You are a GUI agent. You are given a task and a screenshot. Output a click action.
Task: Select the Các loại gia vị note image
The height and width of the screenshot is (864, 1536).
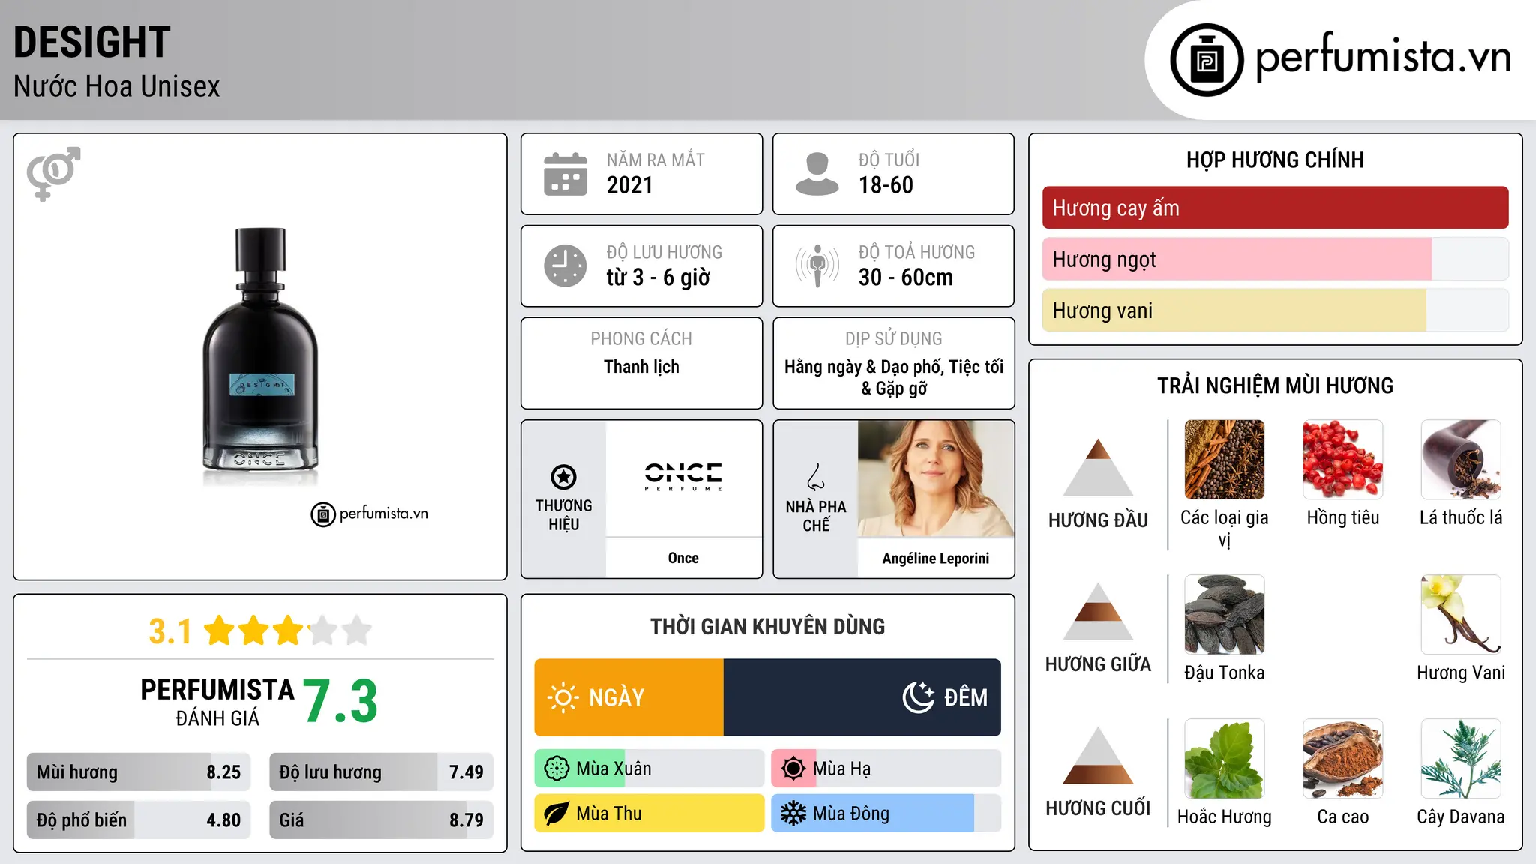[1225, 460]
